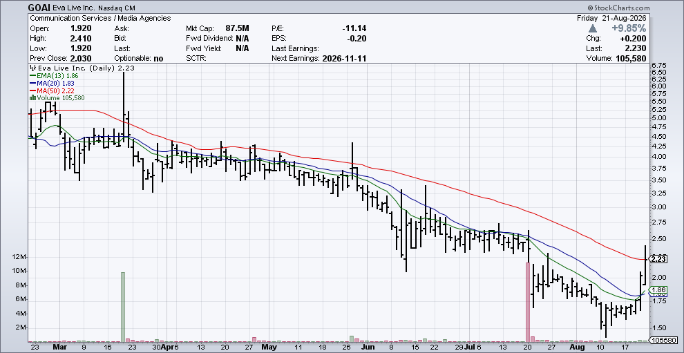Viewport: 684px width, 353px height.
Task: Click the blue MA(20) legend line swatch
Action: point(32,83)
